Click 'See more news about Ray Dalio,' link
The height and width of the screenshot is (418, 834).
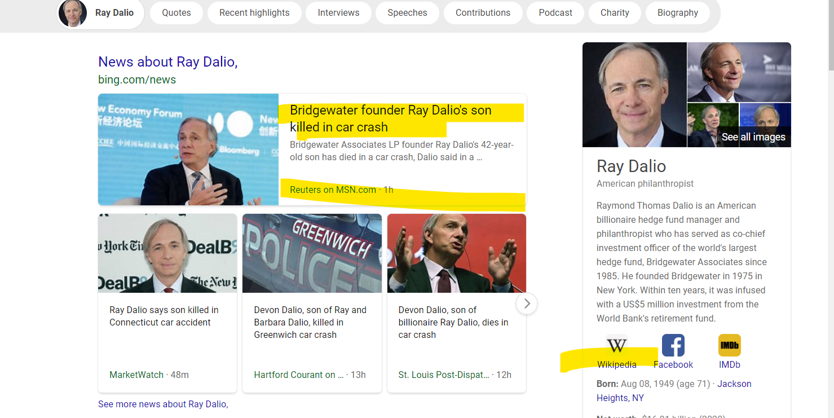click(x=163, y=404)
